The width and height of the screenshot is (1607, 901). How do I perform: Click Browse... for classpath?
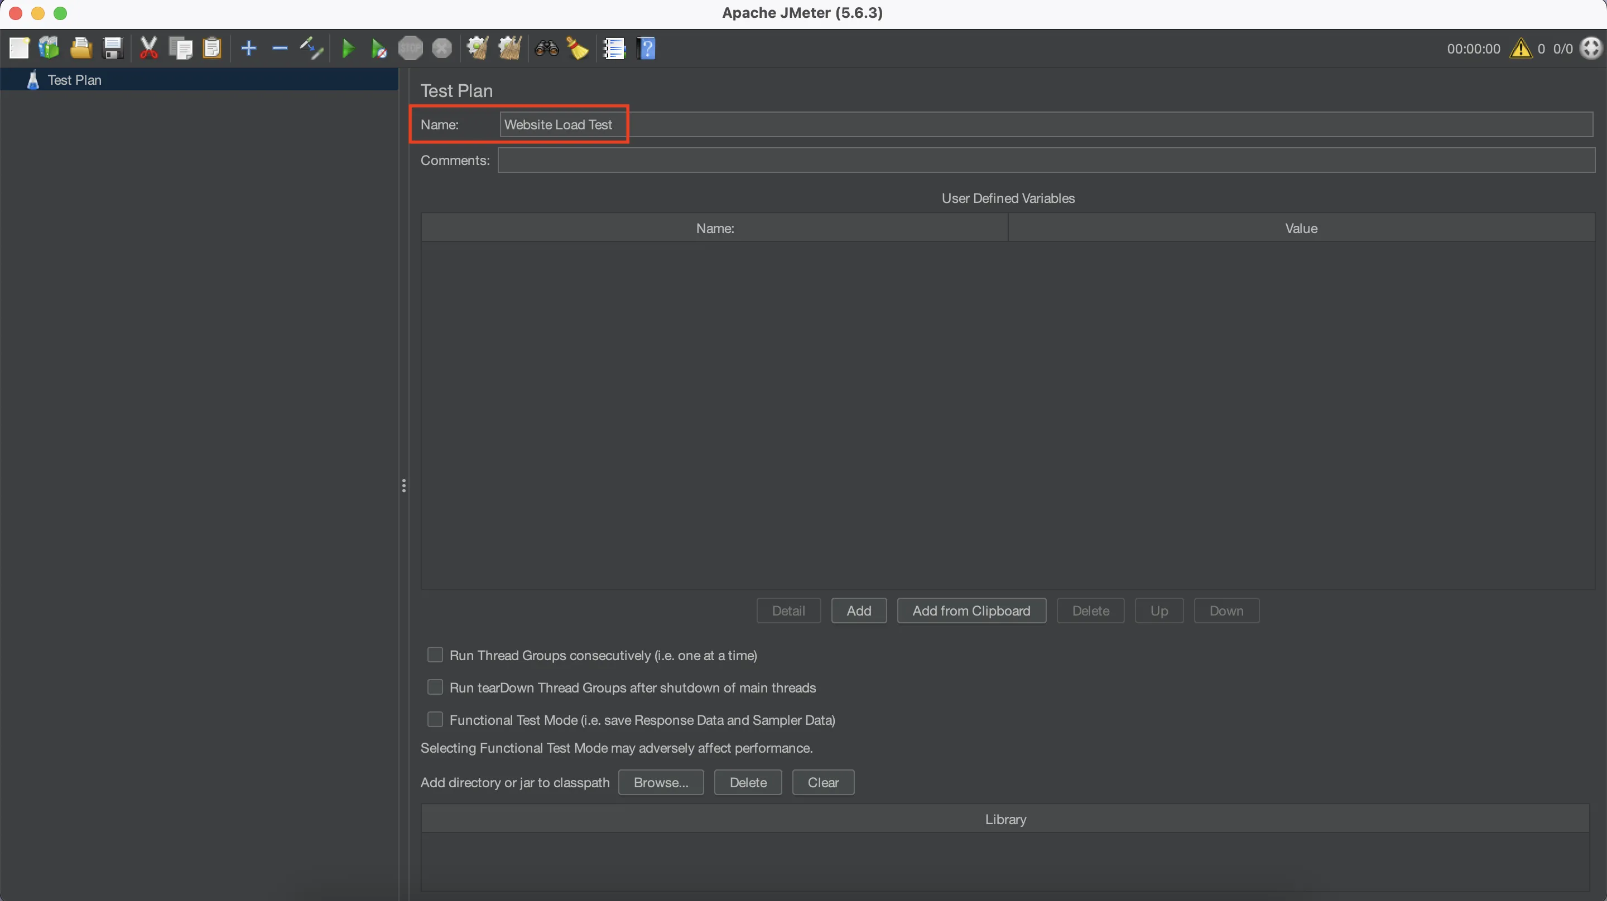(661, 782)
